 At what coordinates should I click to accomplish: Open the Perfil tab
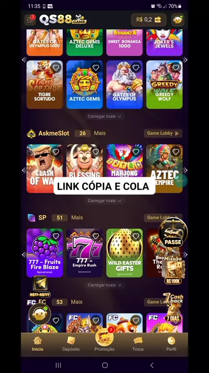[x=171, y=344]
